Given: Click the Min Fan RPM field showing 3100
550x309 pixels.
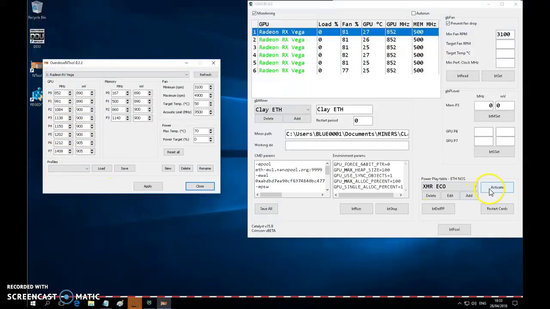Looking at the screenshot, I should tap(505, 34).
